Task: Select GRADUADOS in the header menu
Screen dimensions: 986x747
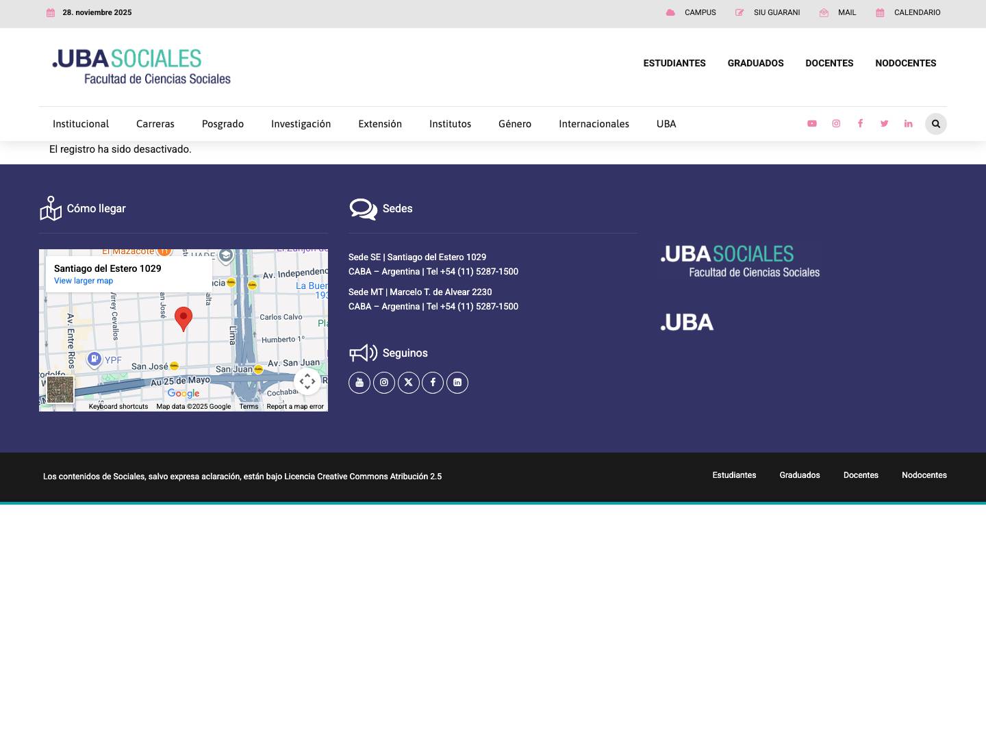Action: (755, 63)
